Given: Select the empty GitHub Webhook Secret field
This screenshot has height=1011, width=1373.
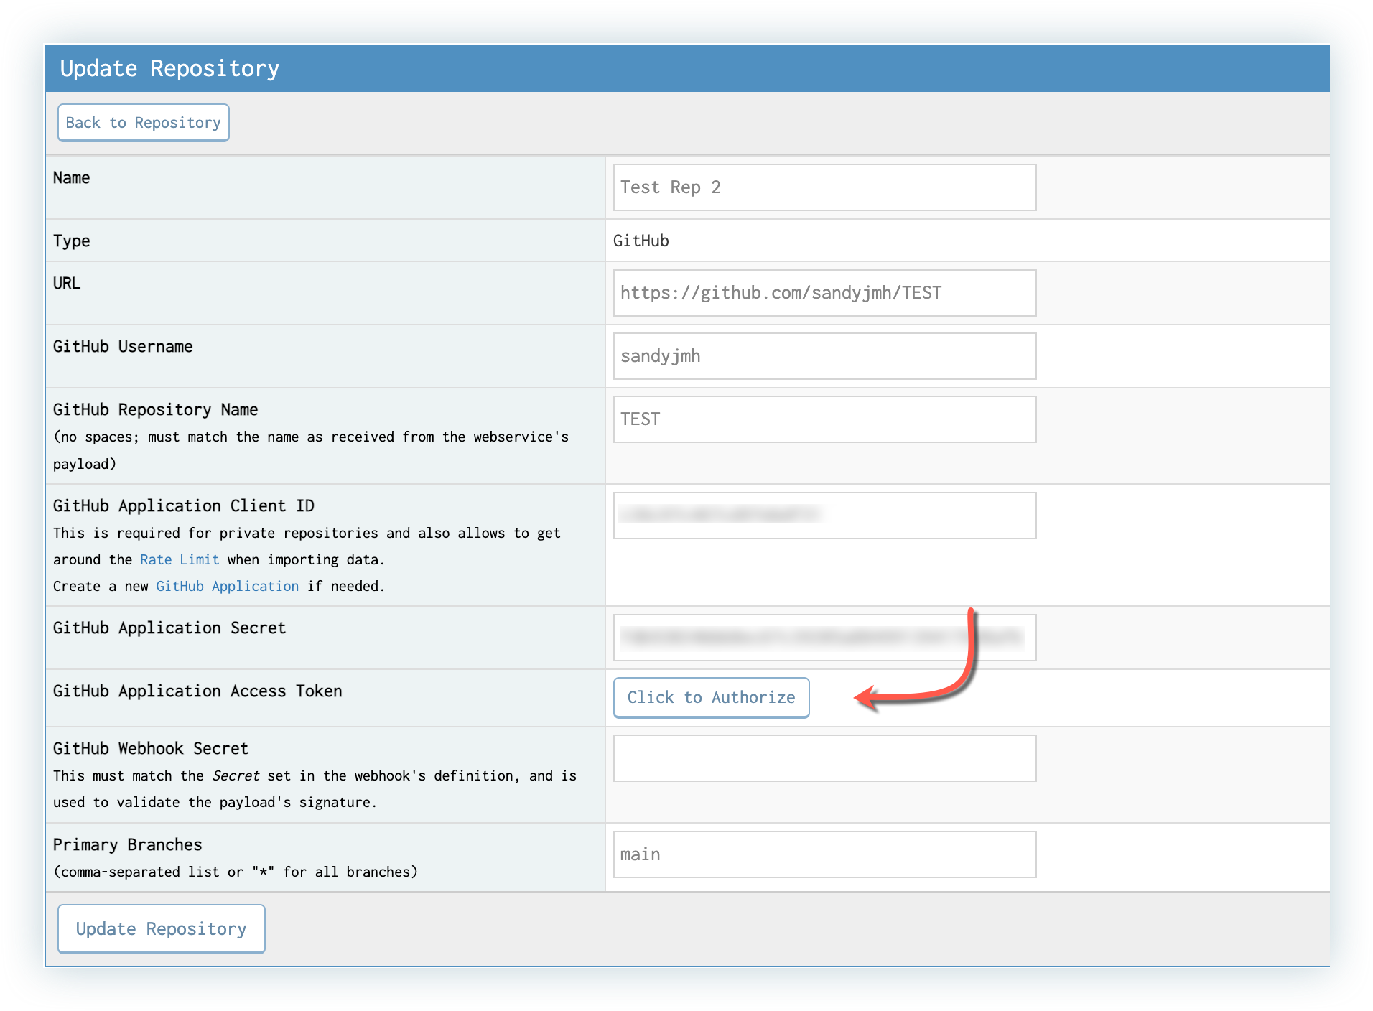Looking at the screenshot, I should [825, 758].
